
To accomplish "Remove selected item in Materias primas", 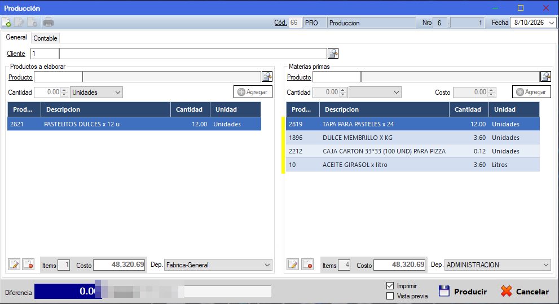I will (307, 265).
